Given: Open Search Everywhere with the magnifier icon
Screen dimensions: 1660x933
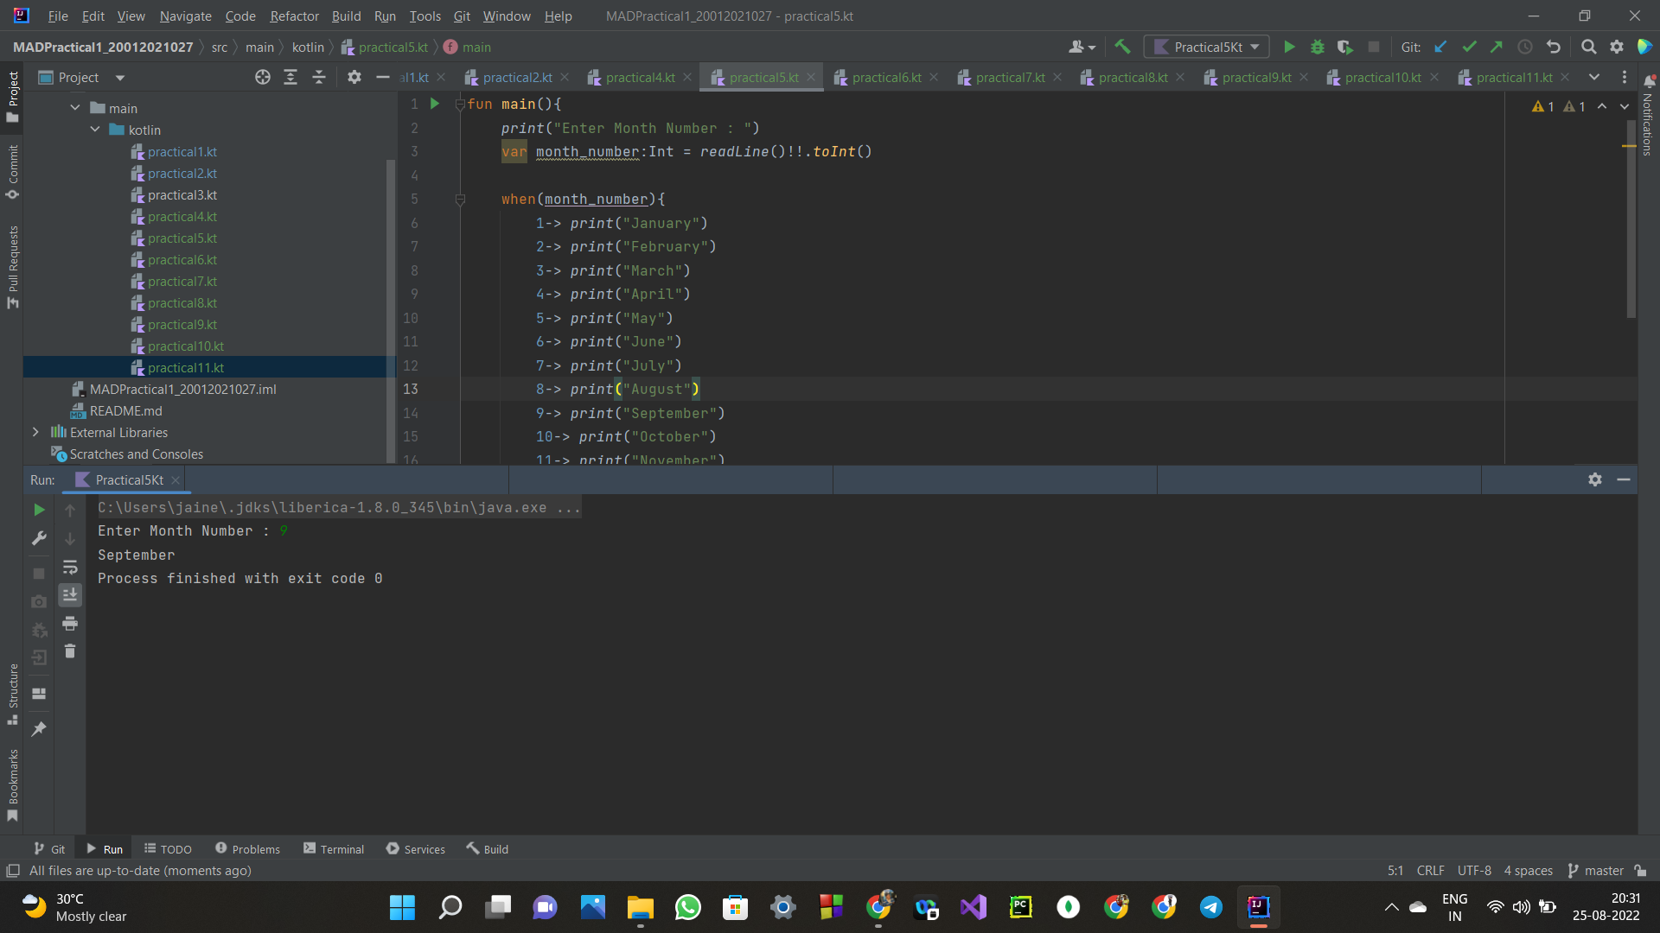Looking at the screenshot, I should click(x=1588, y=47).
